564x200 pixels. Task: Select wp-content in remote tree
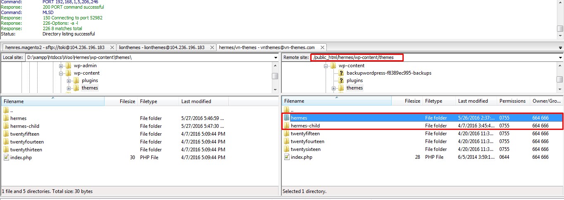[x=352, y=66]
